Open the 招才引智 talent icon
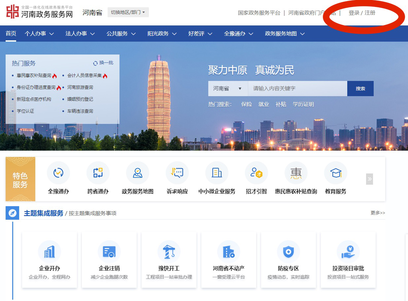Viewport: 408px width, 301px height. (256, 173)
